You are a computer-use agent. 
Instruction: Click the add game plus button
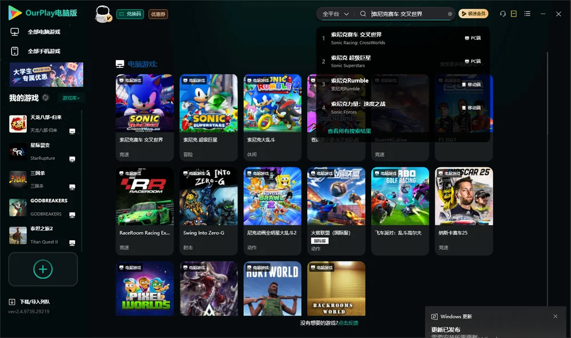[43, 269]
